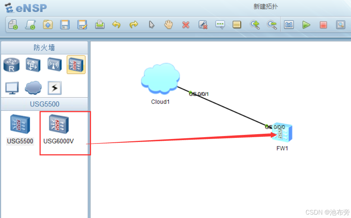
Task: Click the 新建拓扑 title text
Action: (x=266, y=7)
